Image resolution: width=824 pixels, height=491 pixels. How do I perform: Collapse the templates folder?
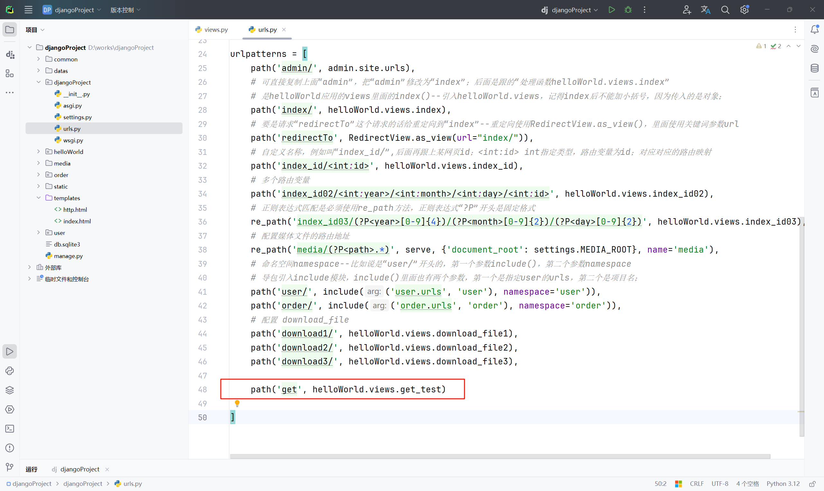(38, 198)
